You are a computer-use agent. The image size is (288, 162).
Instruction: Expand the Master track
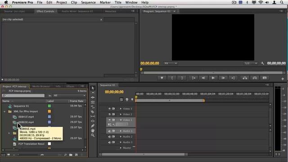(x=121, y=148)
